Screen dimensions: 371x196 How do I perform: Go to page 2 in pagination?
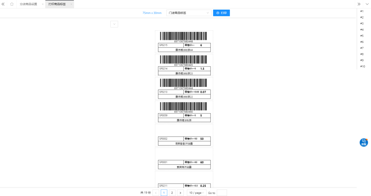click(172, 193)
